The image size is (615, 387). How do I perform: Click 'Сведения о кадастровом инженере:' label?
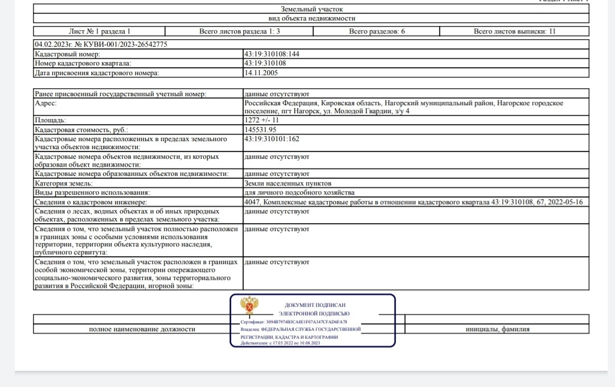tap(91, 203)
